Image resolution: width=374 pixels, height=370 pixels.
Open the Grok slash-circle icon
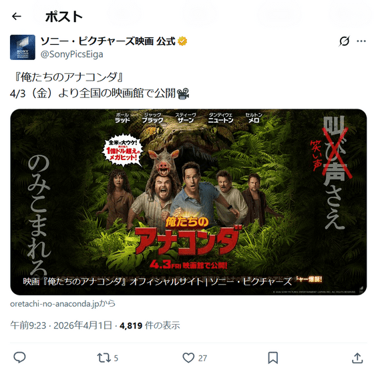click(x=344, y=41)
